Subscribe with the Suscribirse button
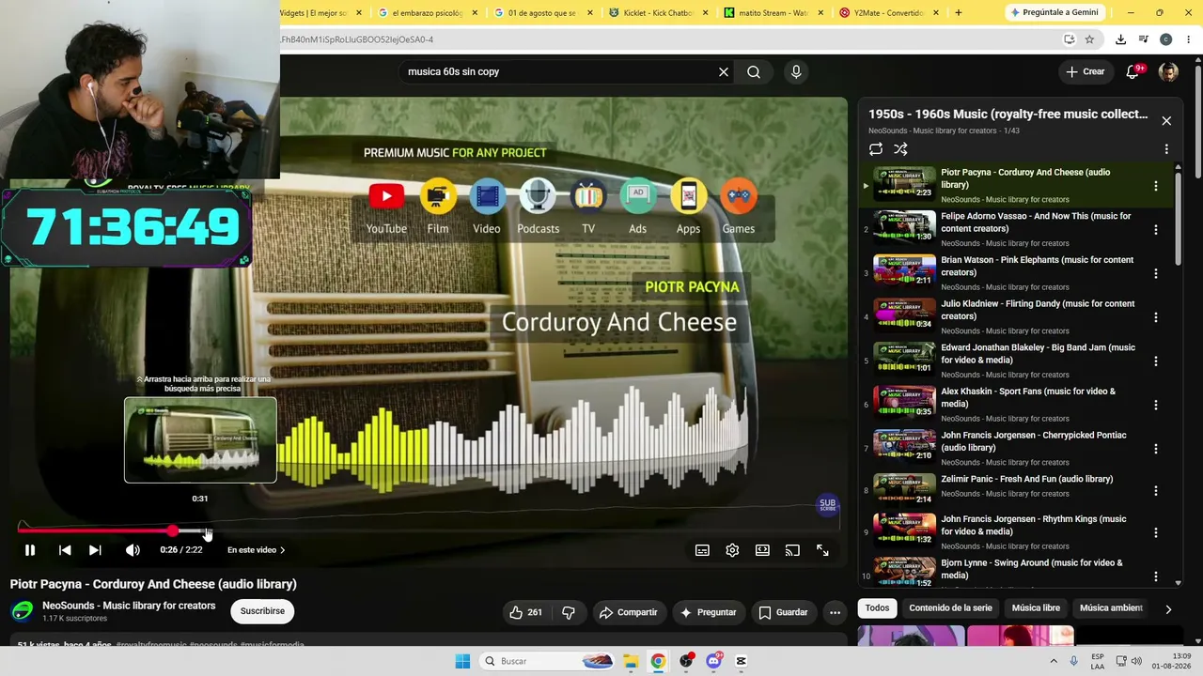 coord(262,611)
